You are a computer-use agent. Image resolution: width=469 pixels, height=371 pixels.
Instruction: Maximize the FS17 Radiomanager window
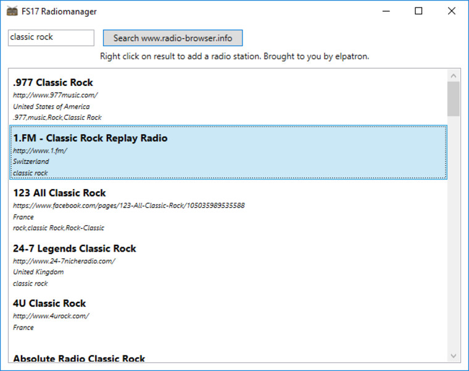(x=419, y=11)
